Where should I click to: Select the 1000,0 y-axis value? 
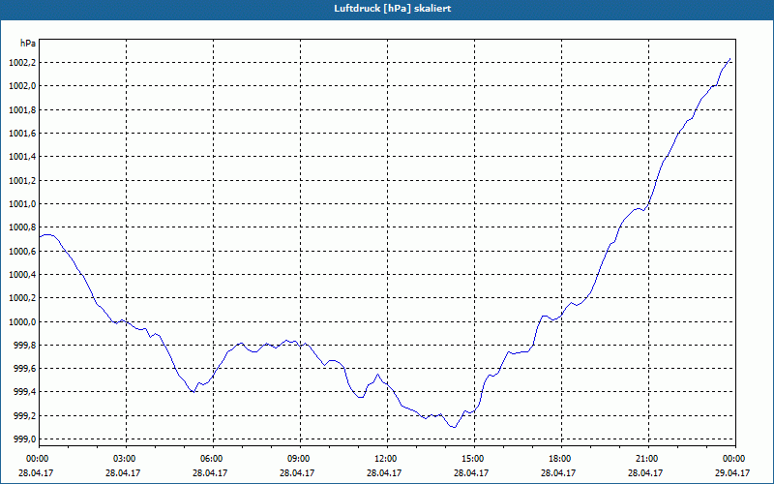(x=22, y=322)
